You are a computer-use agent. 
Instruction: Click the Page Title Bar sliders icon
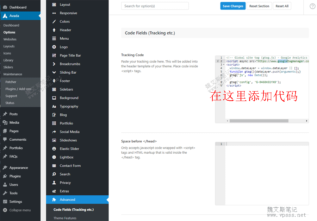tap(54, 55)
